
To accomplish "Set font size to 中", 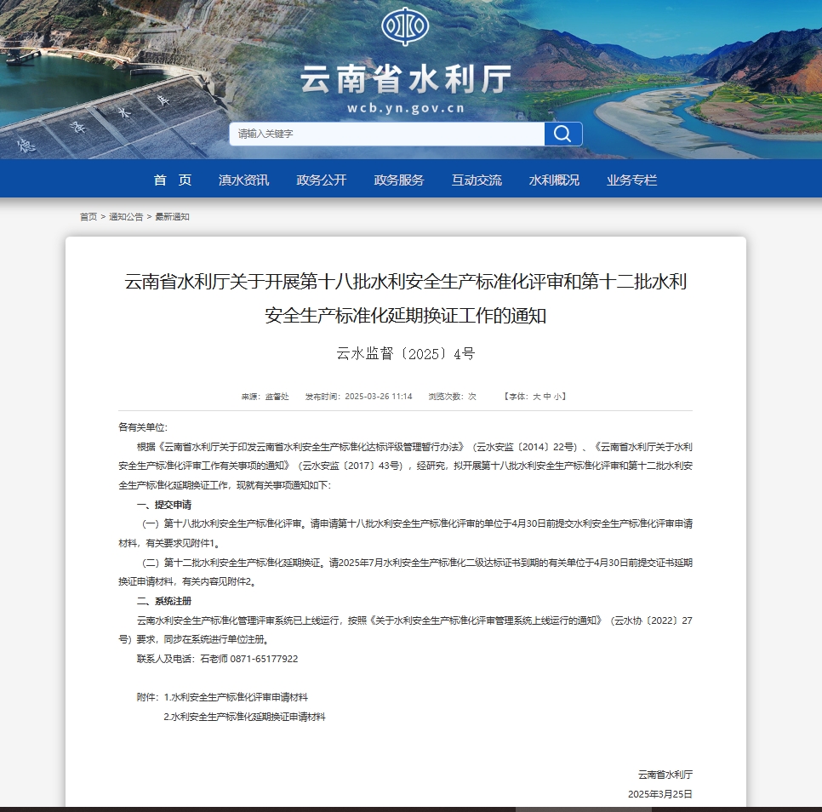I will coord(547,397).
